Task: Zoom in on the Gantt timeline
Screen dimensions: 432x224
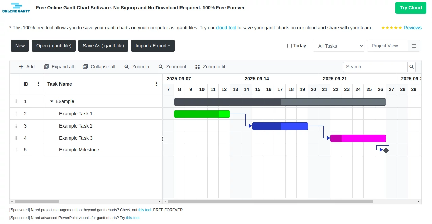Action: point(126,66)
